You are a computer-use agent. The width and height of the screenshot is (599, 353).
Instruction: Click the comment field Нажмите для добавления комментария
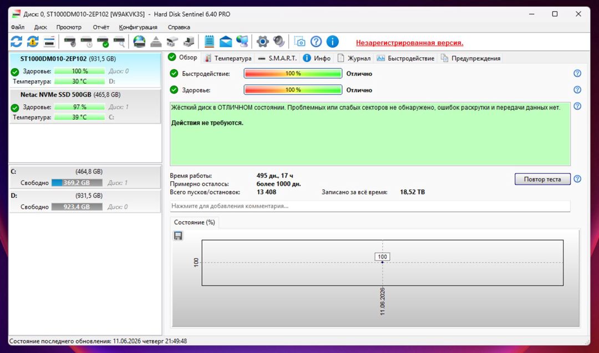[370, 206]
